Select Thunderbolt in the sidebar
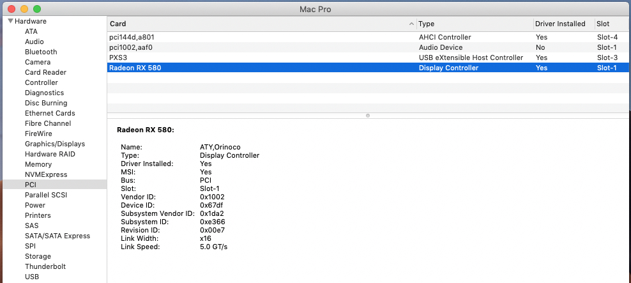This screenshot has height=283, width=631. point(45,266)
